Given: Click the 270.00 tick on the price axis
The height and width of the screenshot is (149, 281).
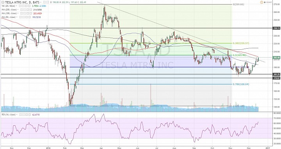Looking at the screenshot, I should [x=277, y=4].
